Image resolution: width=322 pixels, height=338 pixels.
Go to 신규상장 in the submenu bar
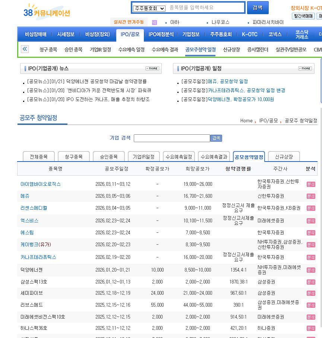231,50
